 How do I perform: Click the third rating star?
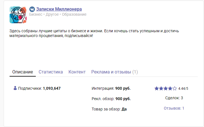pyautogui.click(x=166, y=89)
